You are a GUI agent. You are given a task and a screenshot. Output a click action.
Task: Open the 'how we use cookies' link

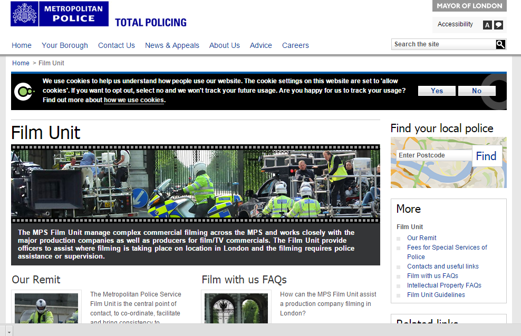point(134,100)
